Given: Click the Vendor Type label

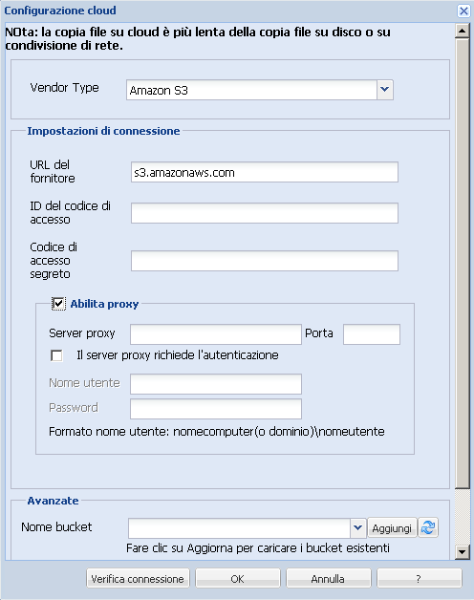Looking at the screenshot, I should 64,88.
